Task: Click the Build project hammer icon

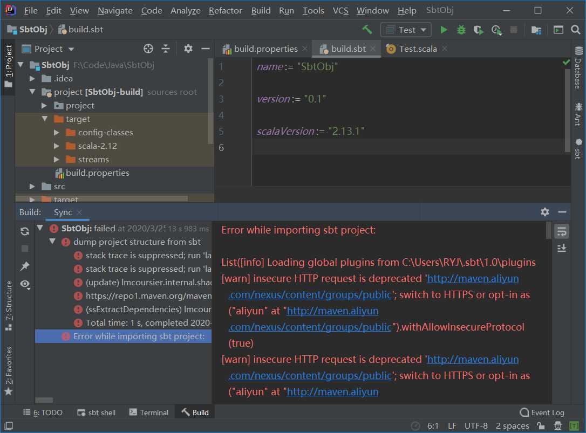Action: coord(367,30)
